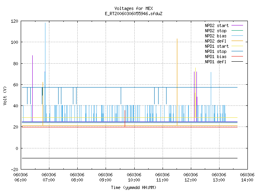Click the x-axis tick label 060306 14:00
The image size is (255, 191).
[247, 177]
